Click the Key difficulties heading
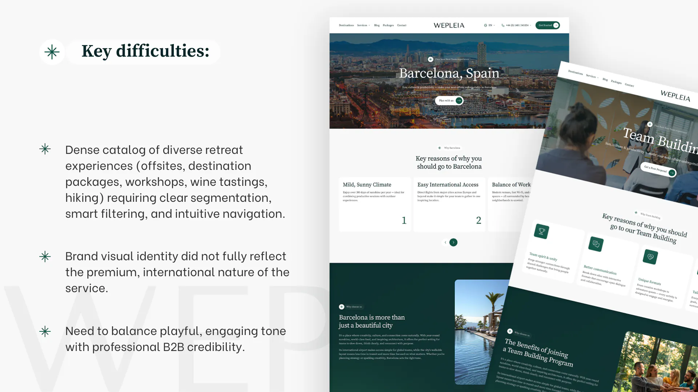 coord(145,51)
